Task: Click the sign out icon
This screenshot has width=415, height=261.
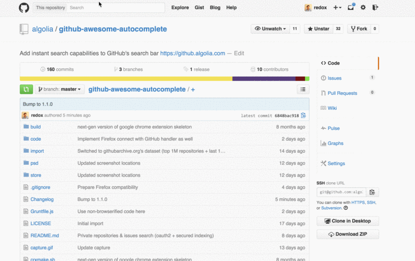Action: pyautogui.click(x=375, y=8)
